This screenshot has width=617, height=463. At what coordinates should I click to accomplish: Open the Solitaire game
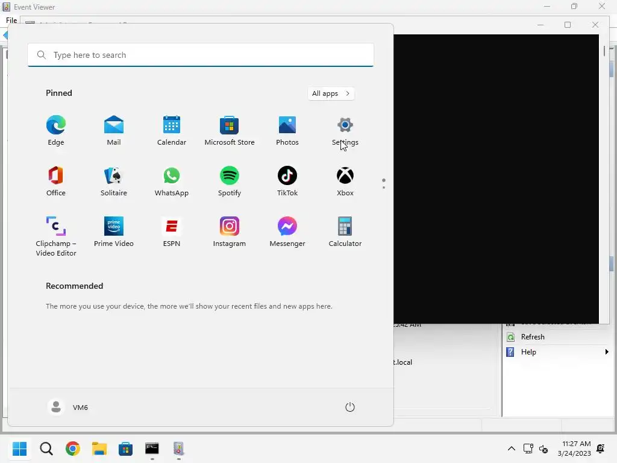[114, 181]
